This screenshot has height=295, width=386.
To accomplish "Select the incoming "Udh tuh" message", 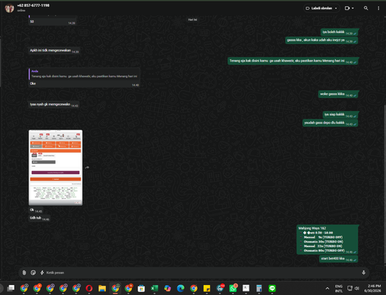I will tap(39, 218).
